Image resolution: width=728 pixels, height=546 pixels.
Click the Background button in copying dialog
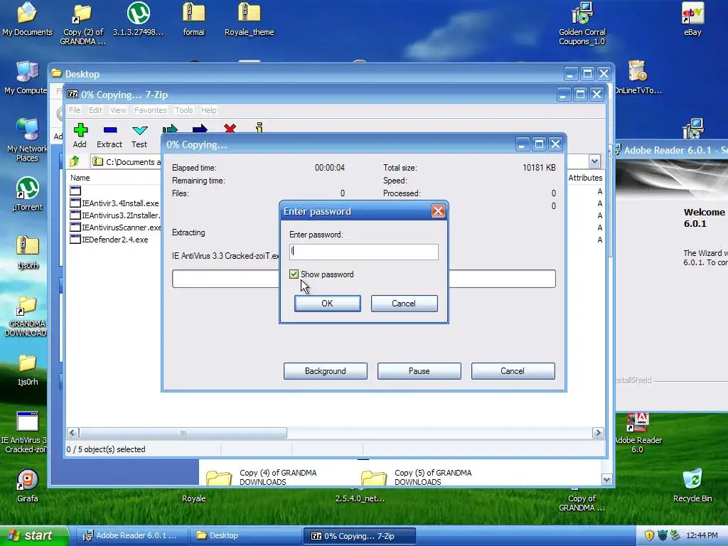click(326, 371)
